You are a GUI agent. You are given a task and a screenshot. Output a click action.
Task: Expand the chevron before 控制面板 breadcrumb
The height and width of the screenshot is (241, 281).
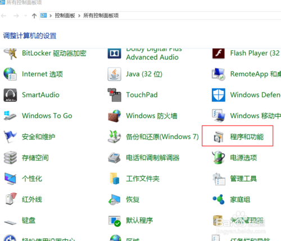(x=51, y=16)
